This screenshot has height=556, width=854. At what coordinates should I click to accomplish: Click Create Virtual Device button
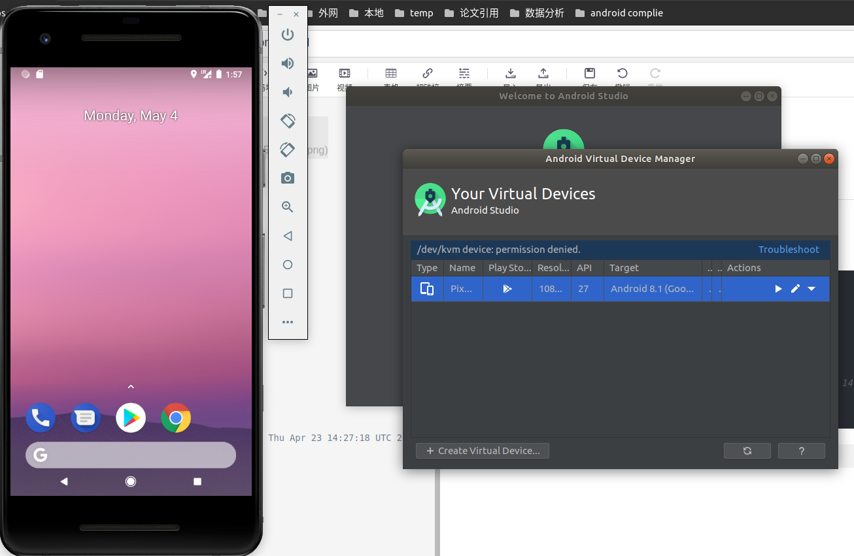(x=483, y=451)
